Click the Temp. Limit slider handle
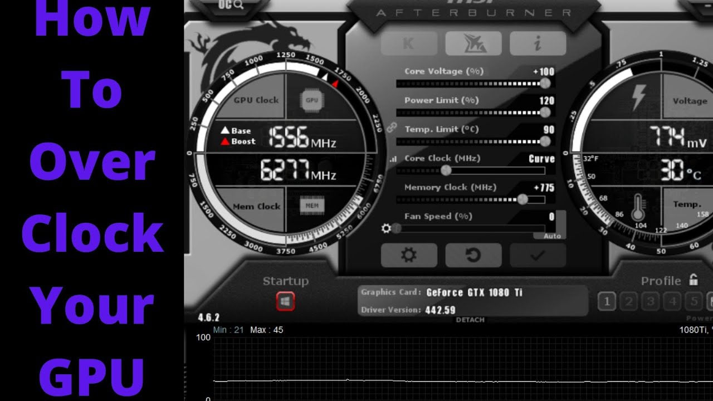Image resolution: width=713 pixels, height=401 pixels. [x=545, y=141]
